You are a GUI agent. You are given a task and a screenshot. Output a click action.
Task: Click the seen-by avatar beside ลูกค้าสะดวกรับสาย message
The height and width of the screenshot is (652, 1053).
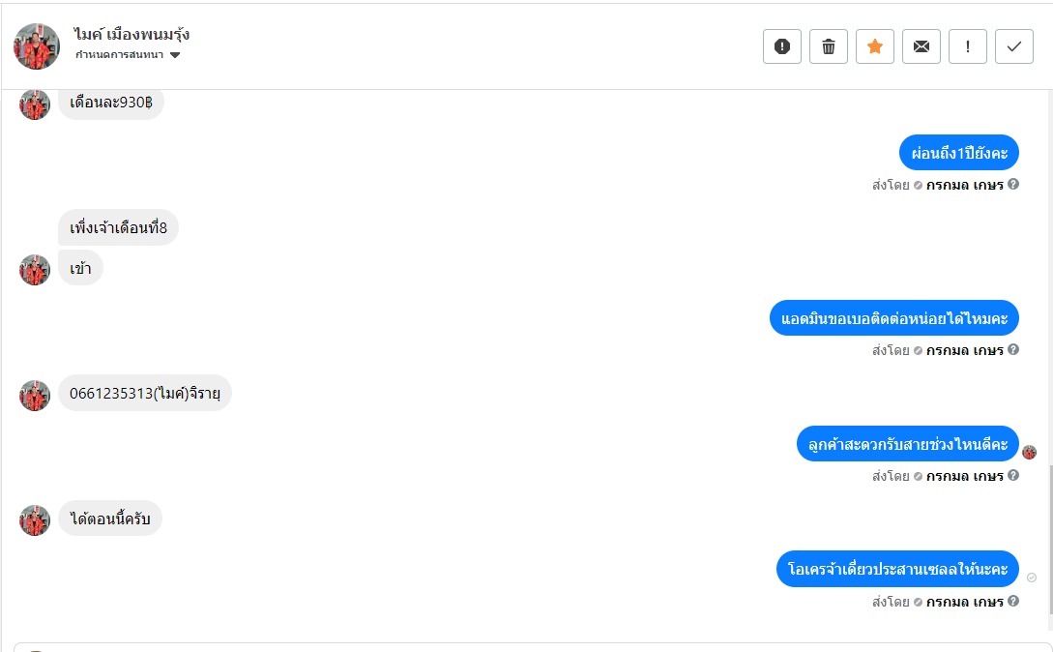click(1030, 452)
